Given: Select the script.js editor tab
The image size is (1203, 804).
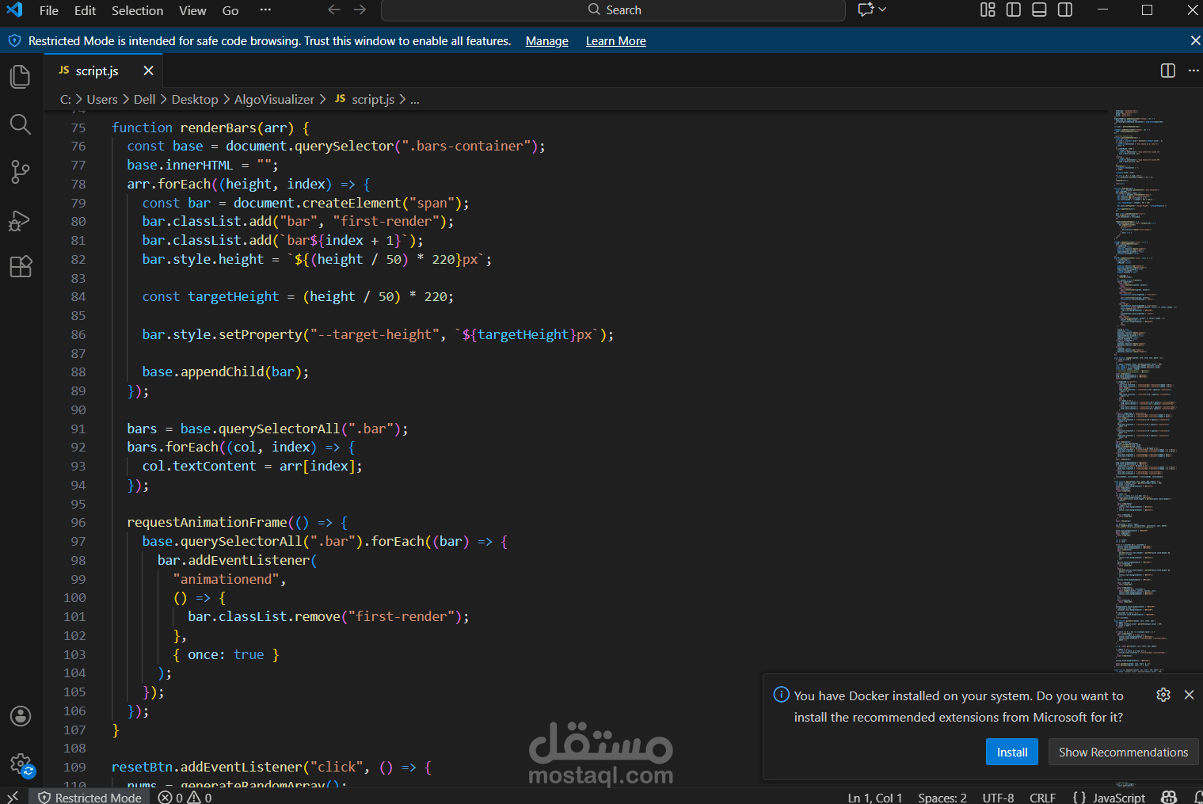Looking at the screenshot, I should 103,70.
